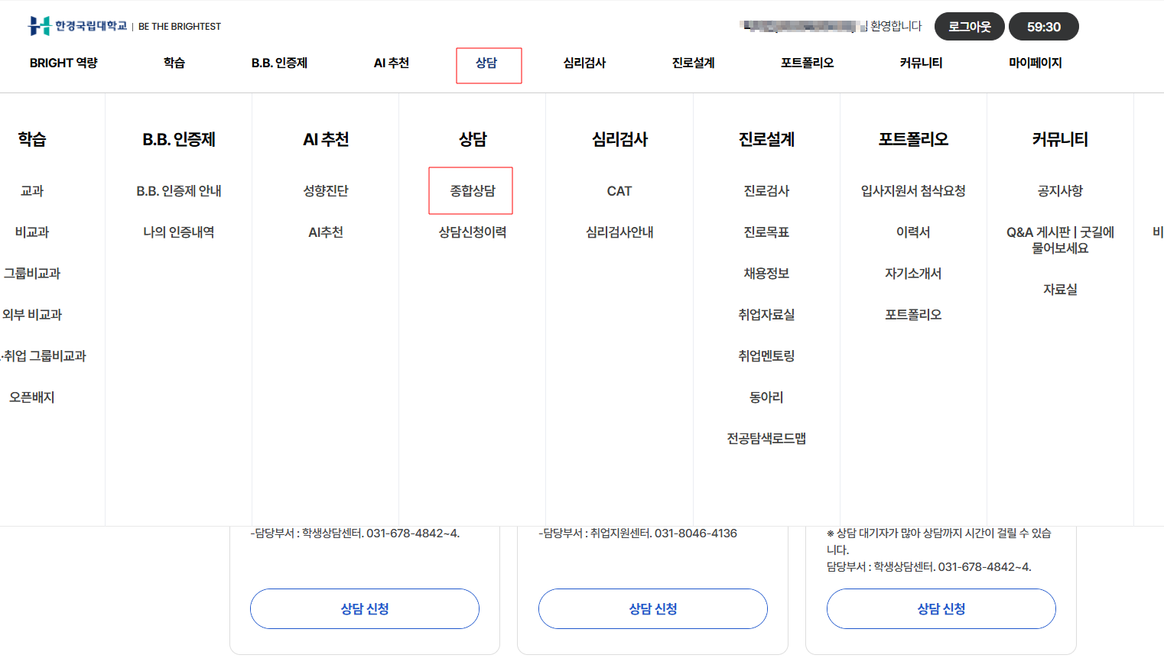Go to 취업멘토링 under 진로설계

tap(766, 356)
